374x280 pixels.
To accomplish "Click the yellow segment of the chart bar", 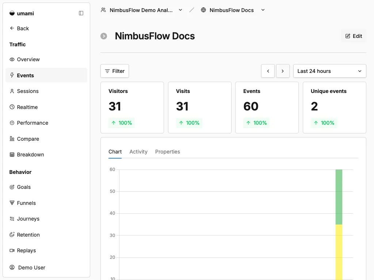I will [x=339, y=252].
